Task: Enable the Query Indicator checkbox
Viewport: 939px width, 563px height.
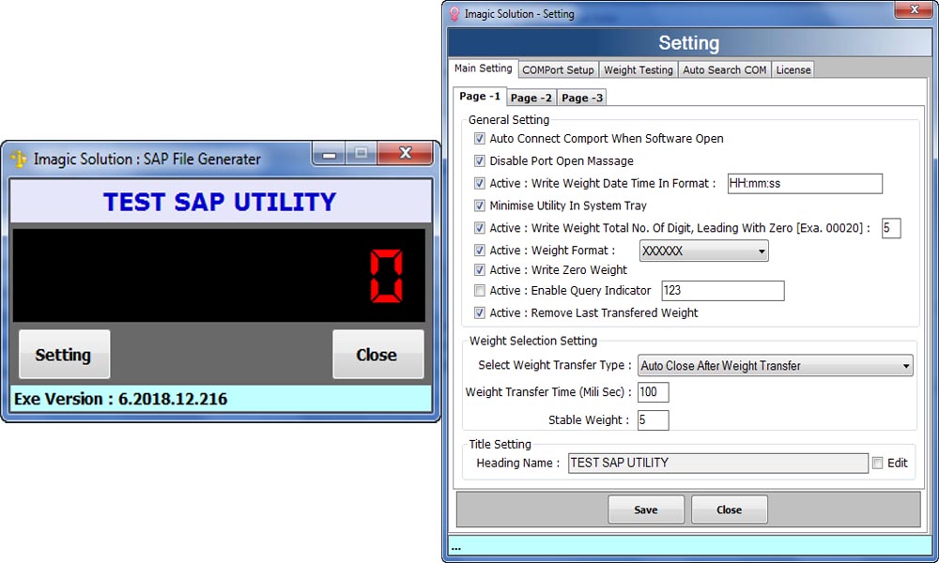Action: tap(480, 291)
